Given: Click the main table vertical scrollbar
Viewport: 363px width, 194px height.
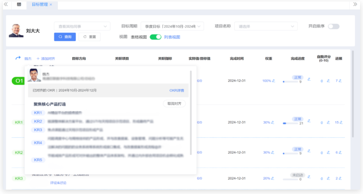Looking at the screenshot, I should point(353,94).
